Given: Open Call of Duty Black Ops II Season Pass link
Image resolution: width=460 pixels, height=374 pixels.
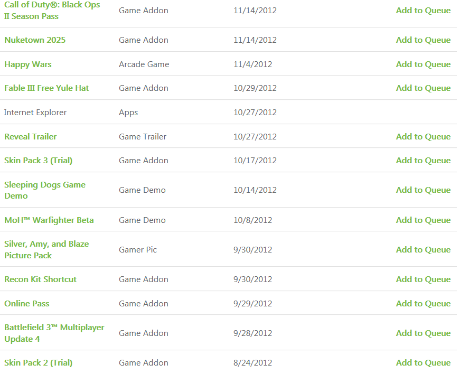Looking at the screenshot, I should (52, 10).
